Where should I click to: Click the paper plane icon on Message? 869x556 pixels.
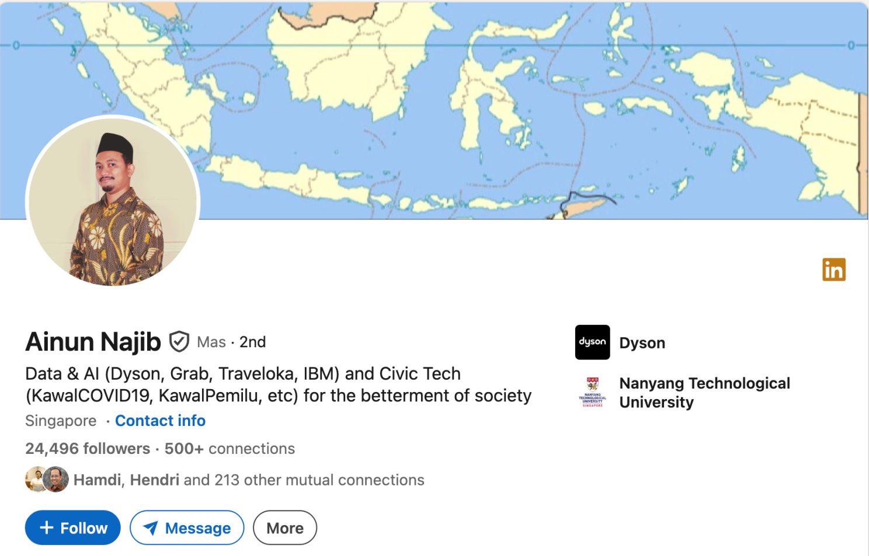pyautogui.click(x=151, y=528)
